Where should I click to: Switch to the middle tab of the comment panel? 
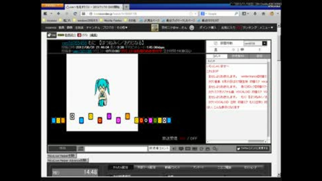pyautogui.click(x=238, y=56)
